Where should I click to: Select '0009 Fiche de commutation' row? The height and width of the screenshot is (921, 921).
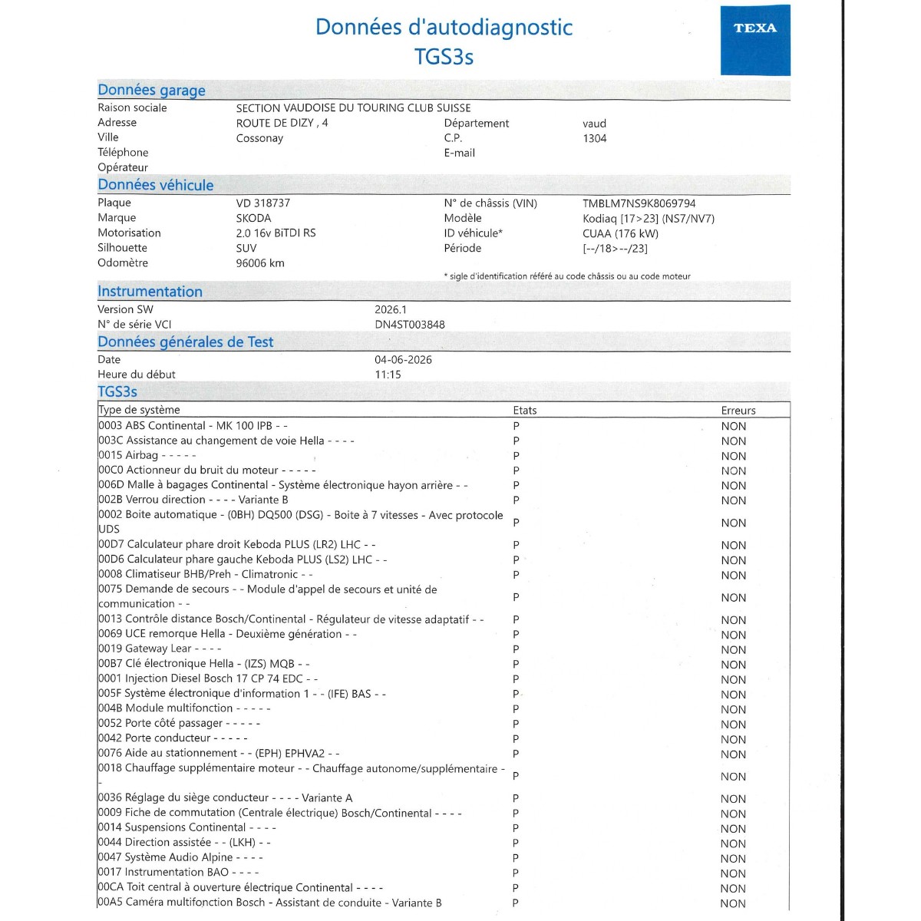444,813
